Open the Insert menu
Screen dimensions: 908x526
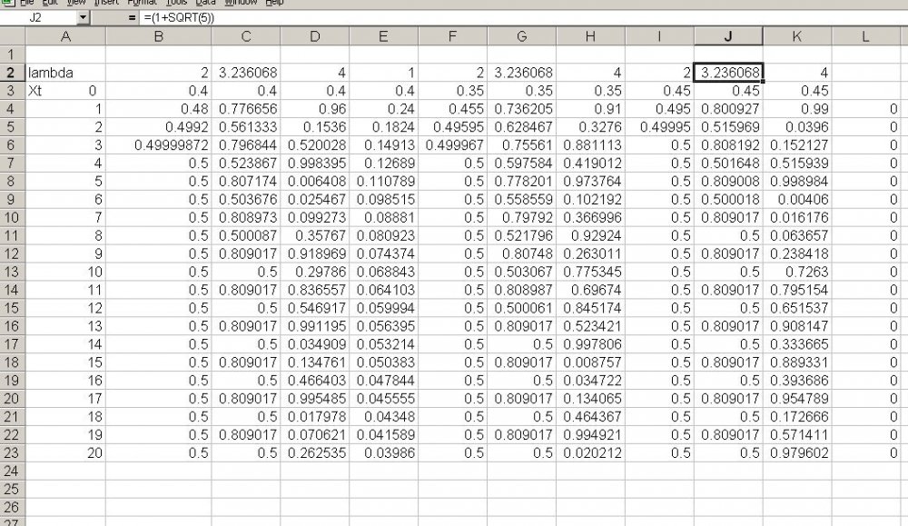(106, 3)
